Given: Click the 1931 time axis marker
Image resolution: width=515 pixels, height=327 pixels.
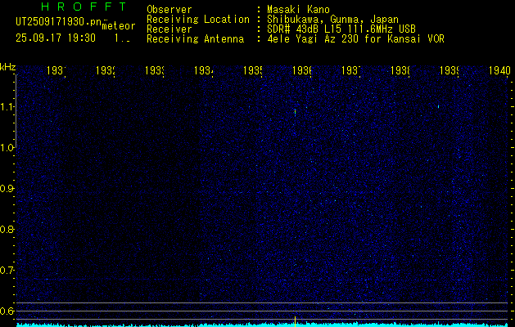Looking at the screenshot, I should coord(56,71).
